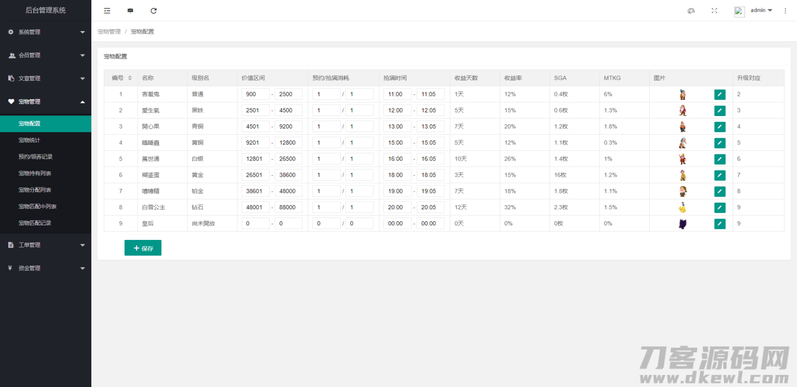Viewport: 797px width, 387px height.
Task: Open the 宠物持有列表 submenu item
Action: [x=35, y=173]
